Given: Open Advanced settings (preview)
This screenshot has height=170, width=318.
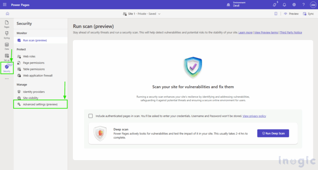Looking at the screenshot, I should [x=40, y=105].
